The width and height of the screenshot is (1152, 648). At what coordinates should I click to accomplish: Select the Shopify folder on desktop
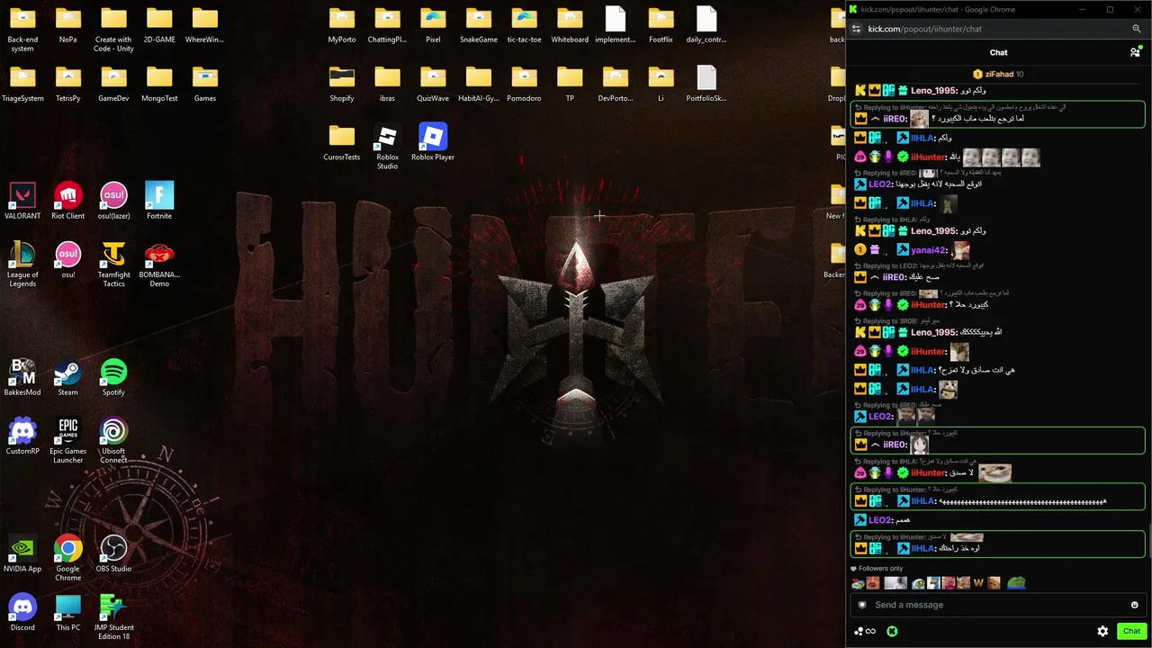[x=342, y=84]
